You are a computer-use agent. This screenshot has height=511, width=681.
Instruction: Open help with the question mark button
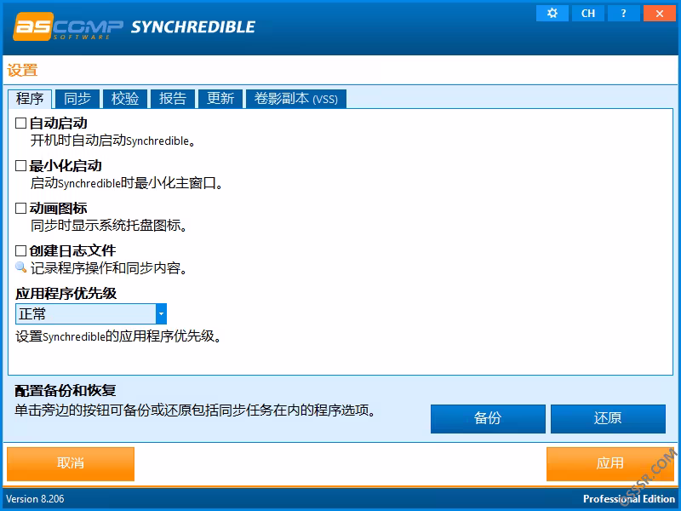624,14
